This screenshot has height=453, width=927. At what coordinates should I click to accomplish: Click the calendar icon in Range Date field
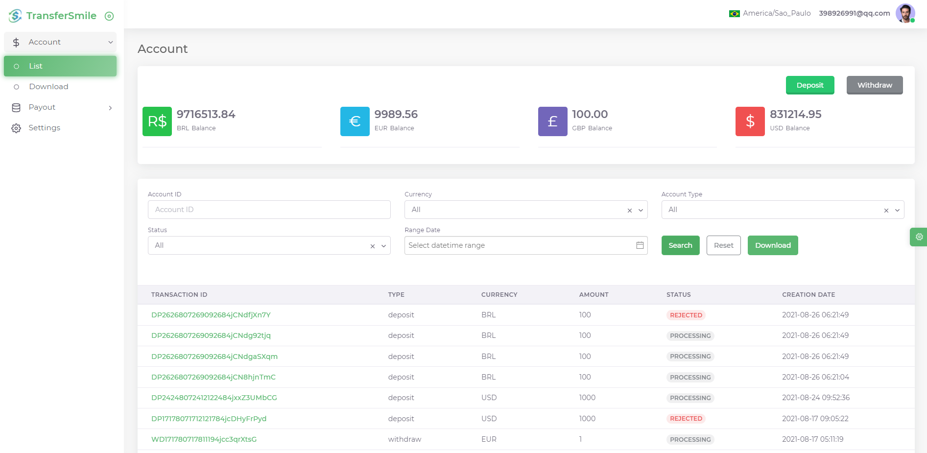pos(640,245)
